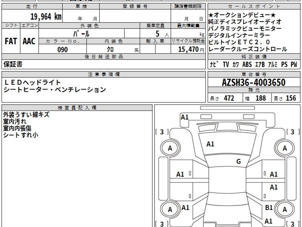Select the recycle deposit 15,470円
The image size is (302, 227).
191,49
